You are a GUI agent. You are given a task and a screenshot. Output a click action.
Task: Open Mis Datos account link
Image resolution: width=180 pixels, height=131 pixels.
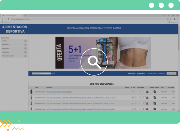[162, 74]
